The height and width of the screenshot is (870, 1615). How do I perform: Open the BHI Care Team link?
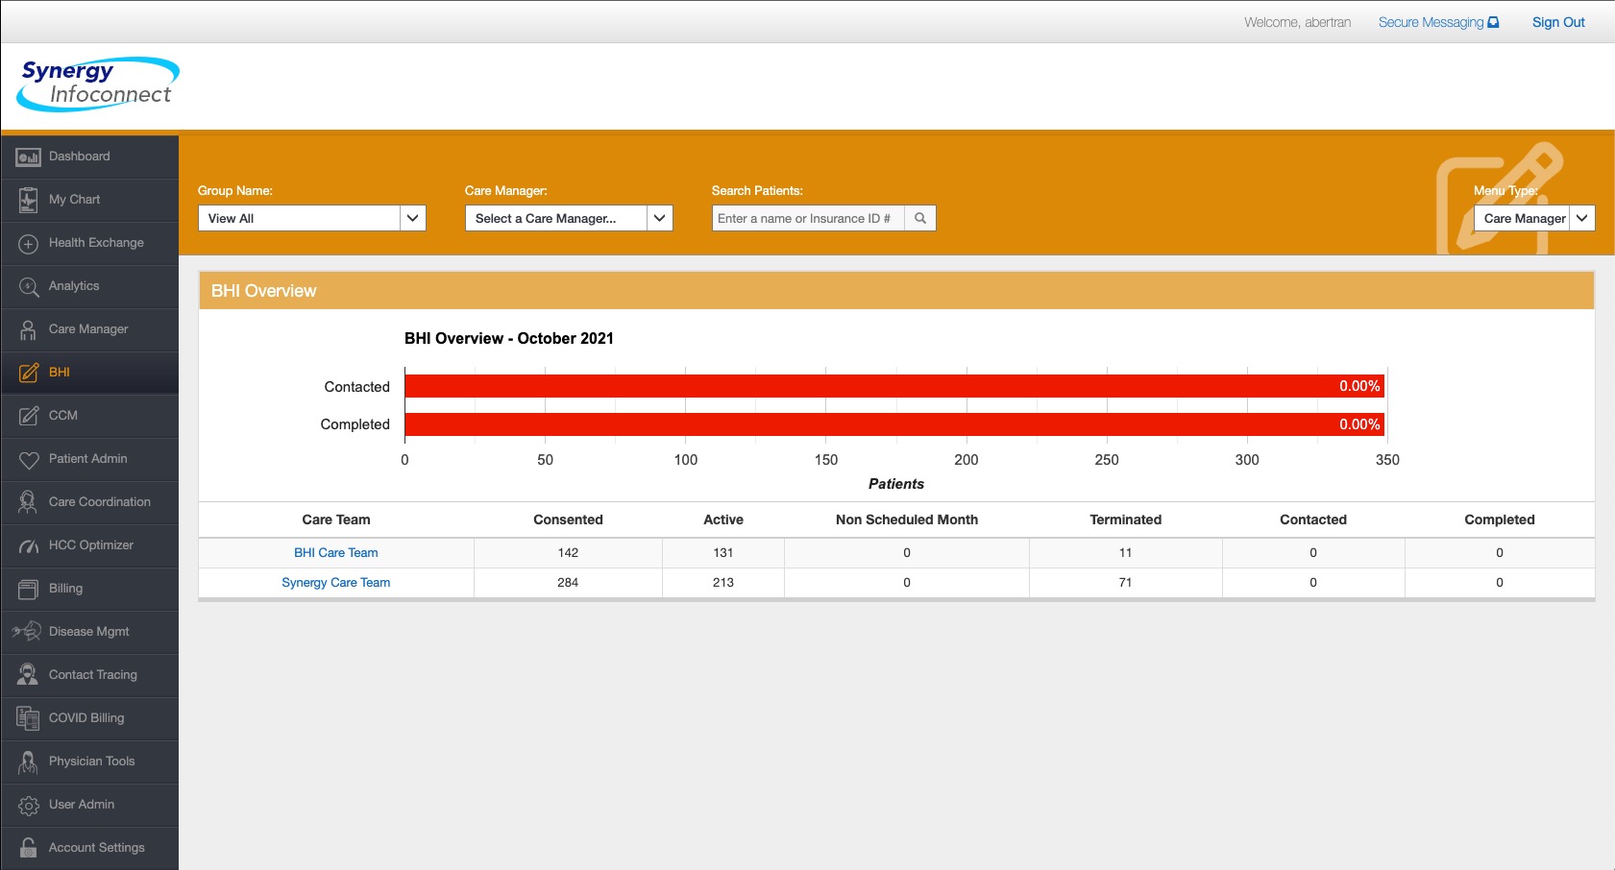[336, 553]
